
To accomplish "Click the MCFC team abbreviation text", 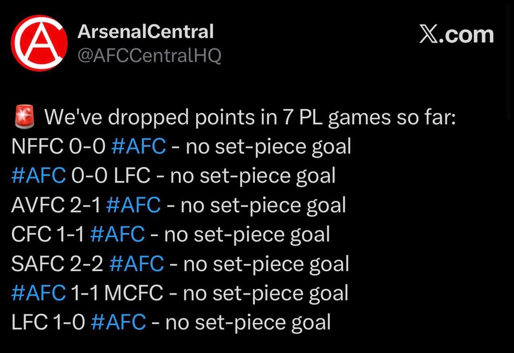I will coord(134,293).
